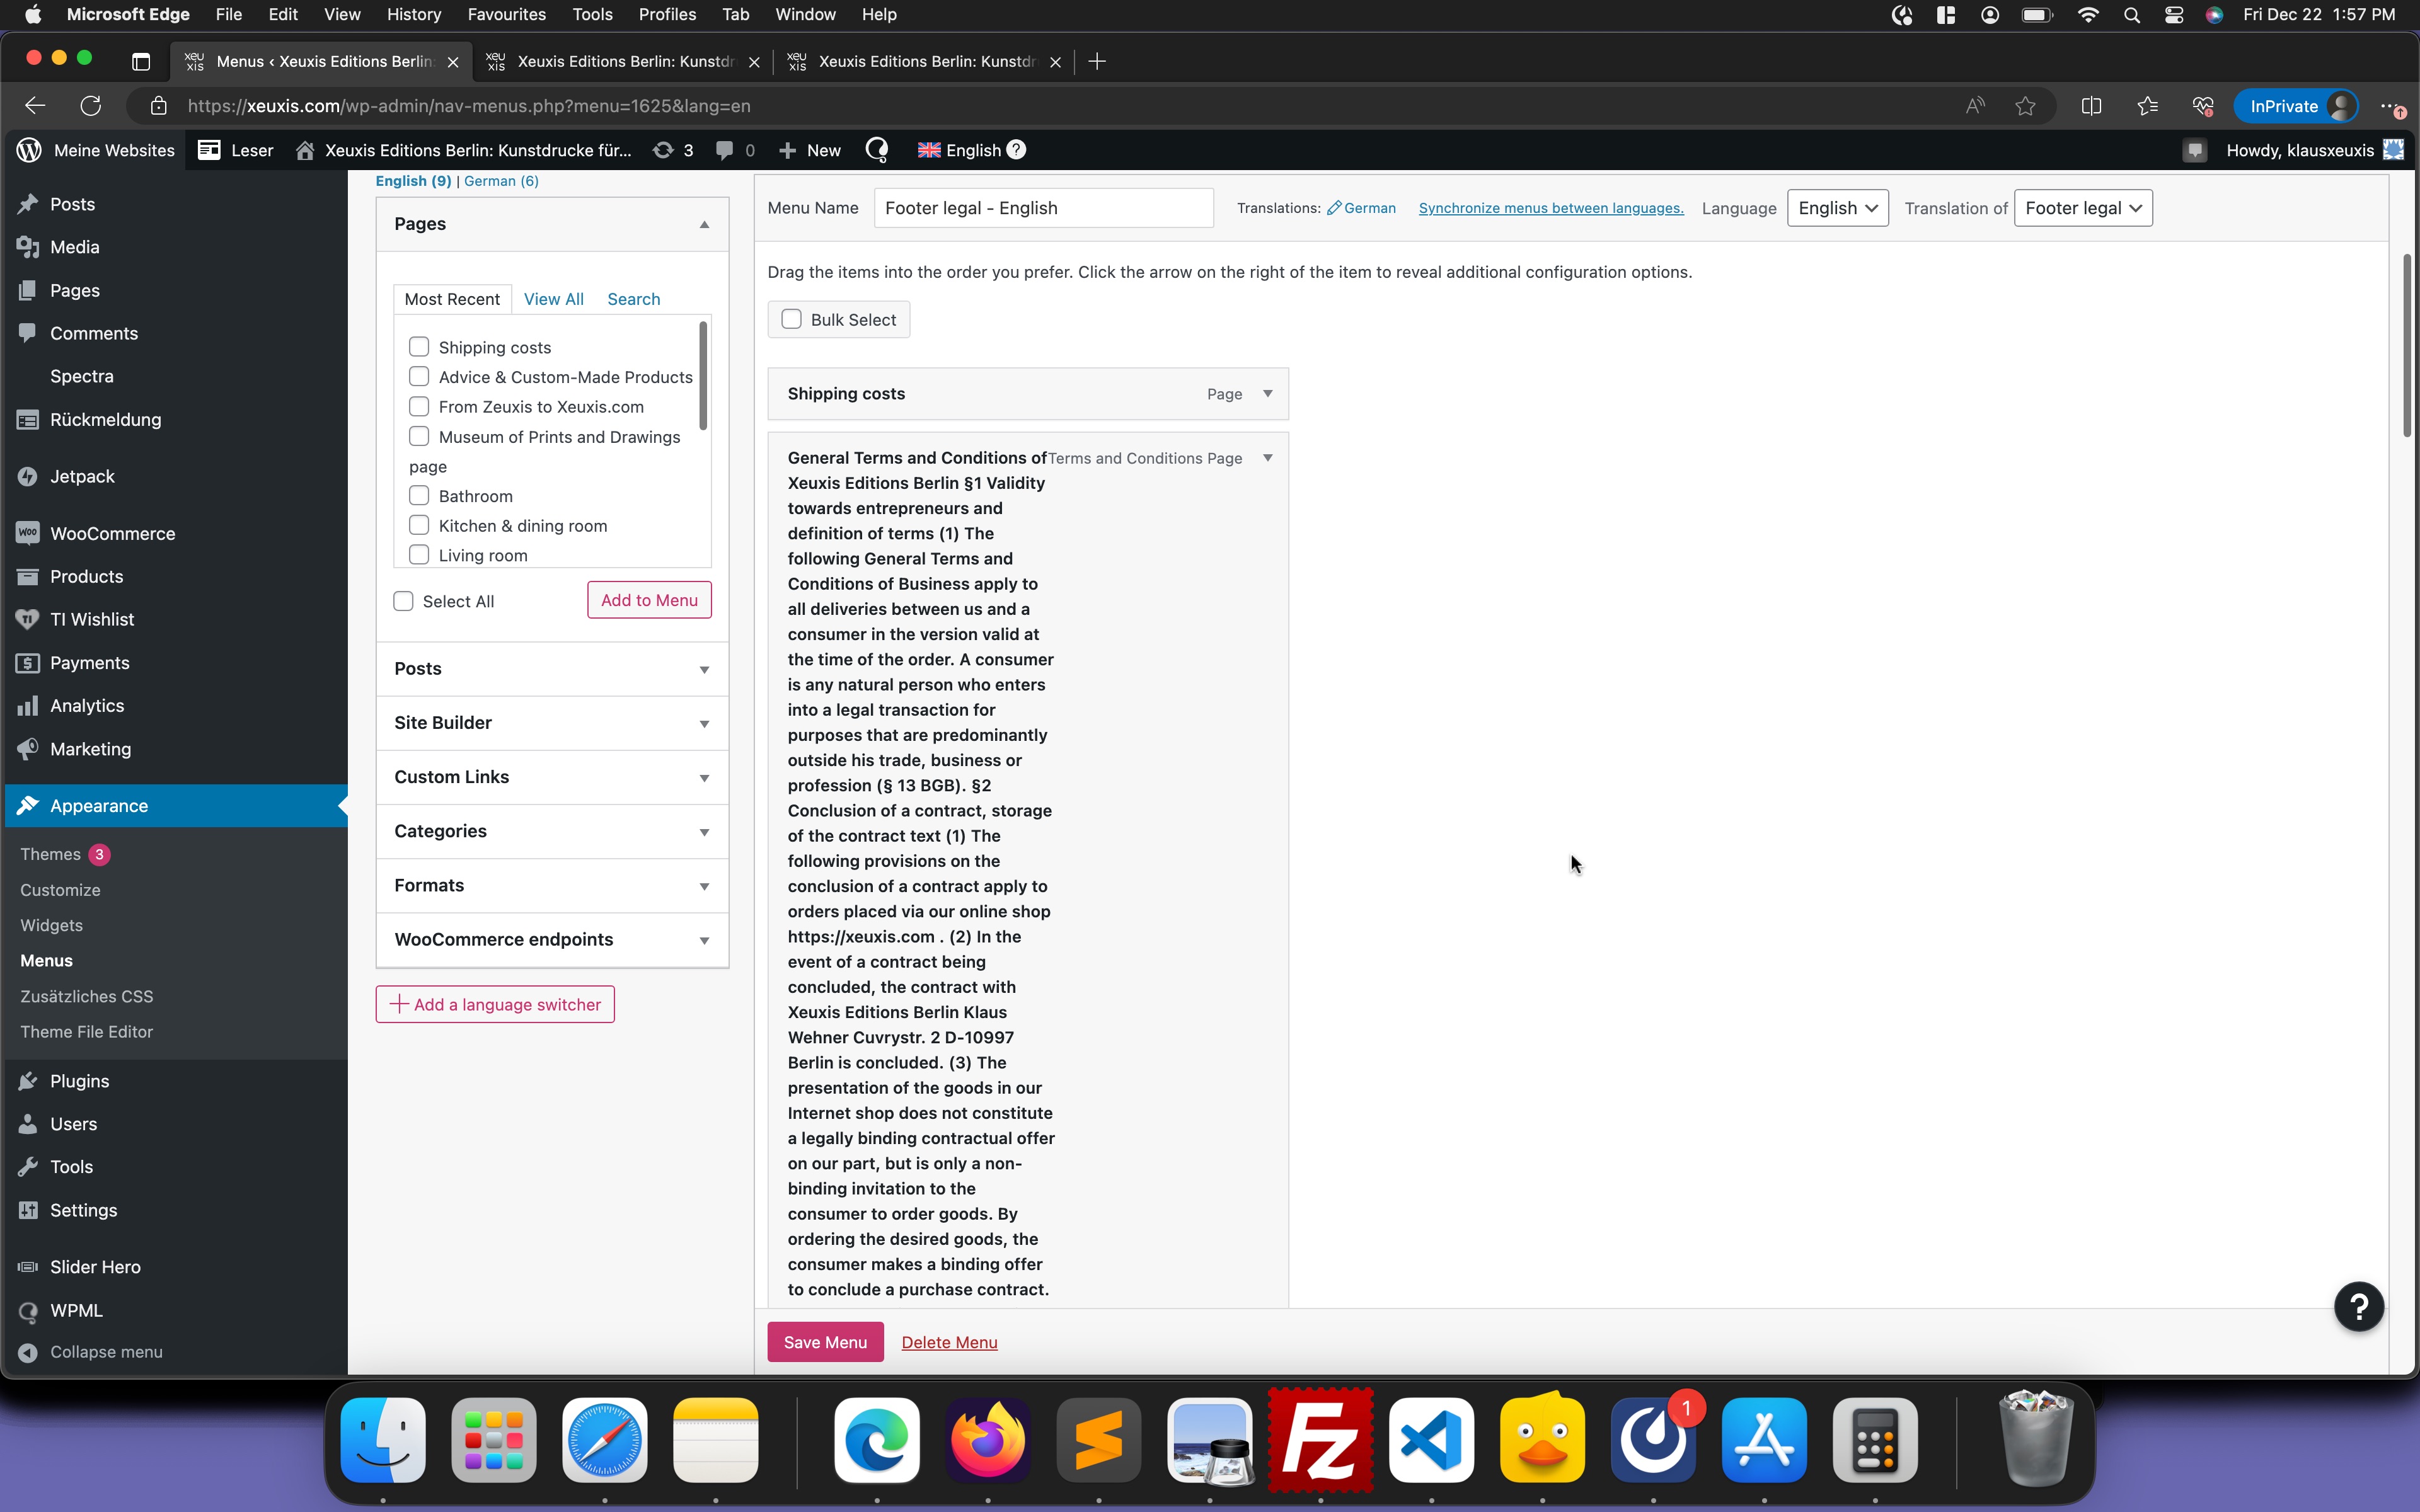Click the floating help question mark button
This screenshot has height=1512, width=2420.
pyautogui.click(x=2359, y=1306)
